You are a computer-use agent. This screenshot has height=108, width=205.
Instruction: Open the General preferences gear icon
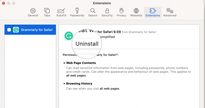(x=33, y=11)
